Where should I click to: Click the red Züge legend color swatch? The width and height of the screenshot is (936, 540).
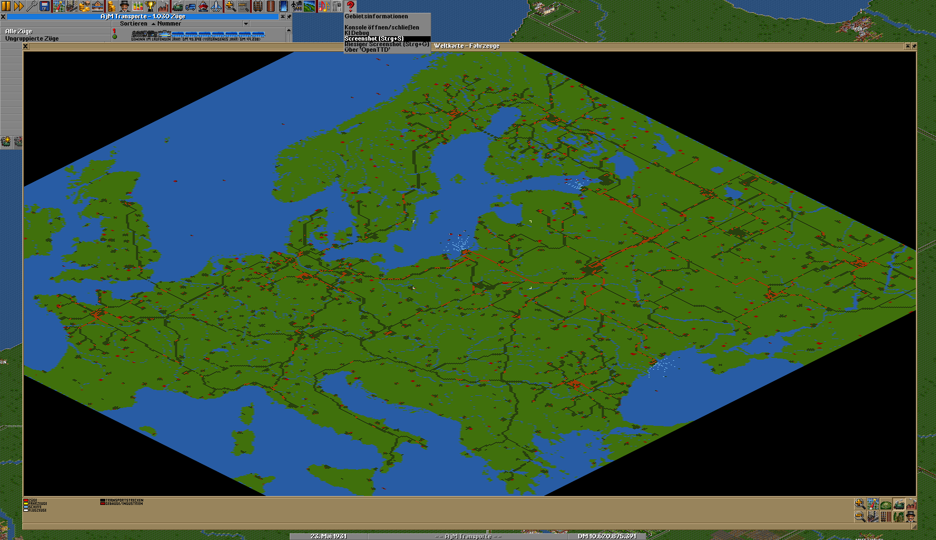pos(26,500)
